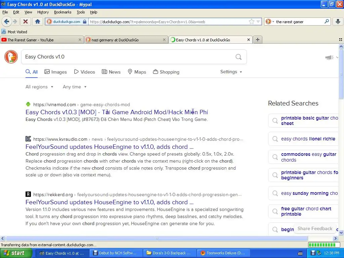Expand the All regions filter
Screen dimensions: 344x258
[39, 87]
